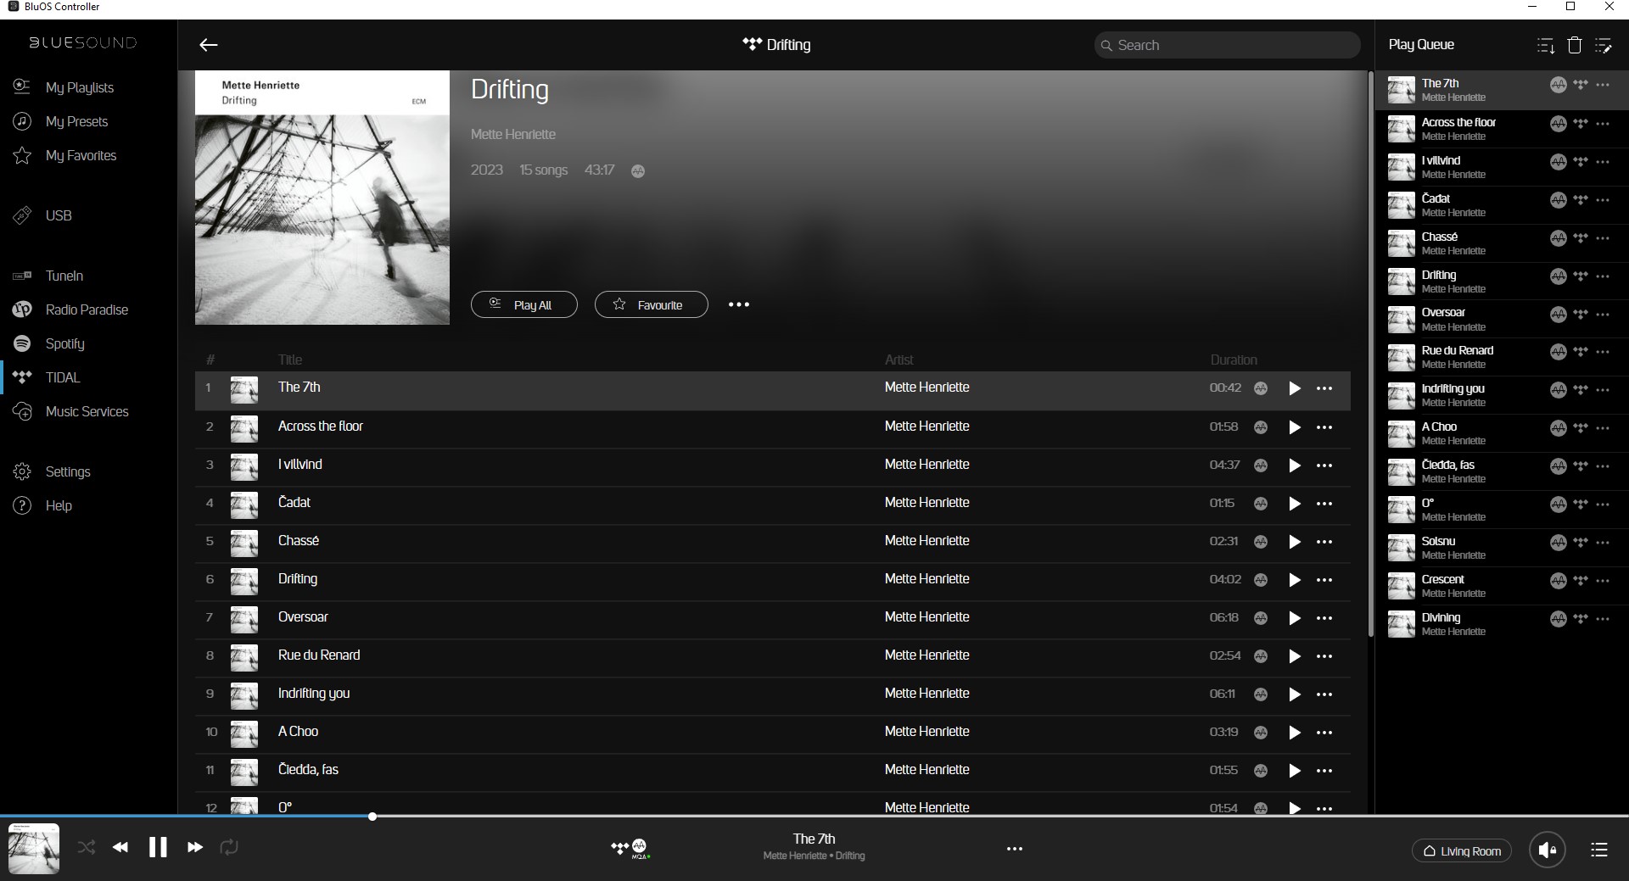Viewport: 1629px width, 881px height.
Task: Toggle shuffle playback
Action: 86,847
